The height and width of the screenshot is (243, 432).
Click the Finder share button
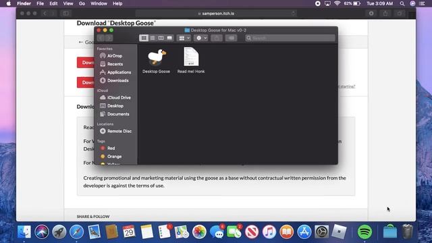[x=217, y=38]
